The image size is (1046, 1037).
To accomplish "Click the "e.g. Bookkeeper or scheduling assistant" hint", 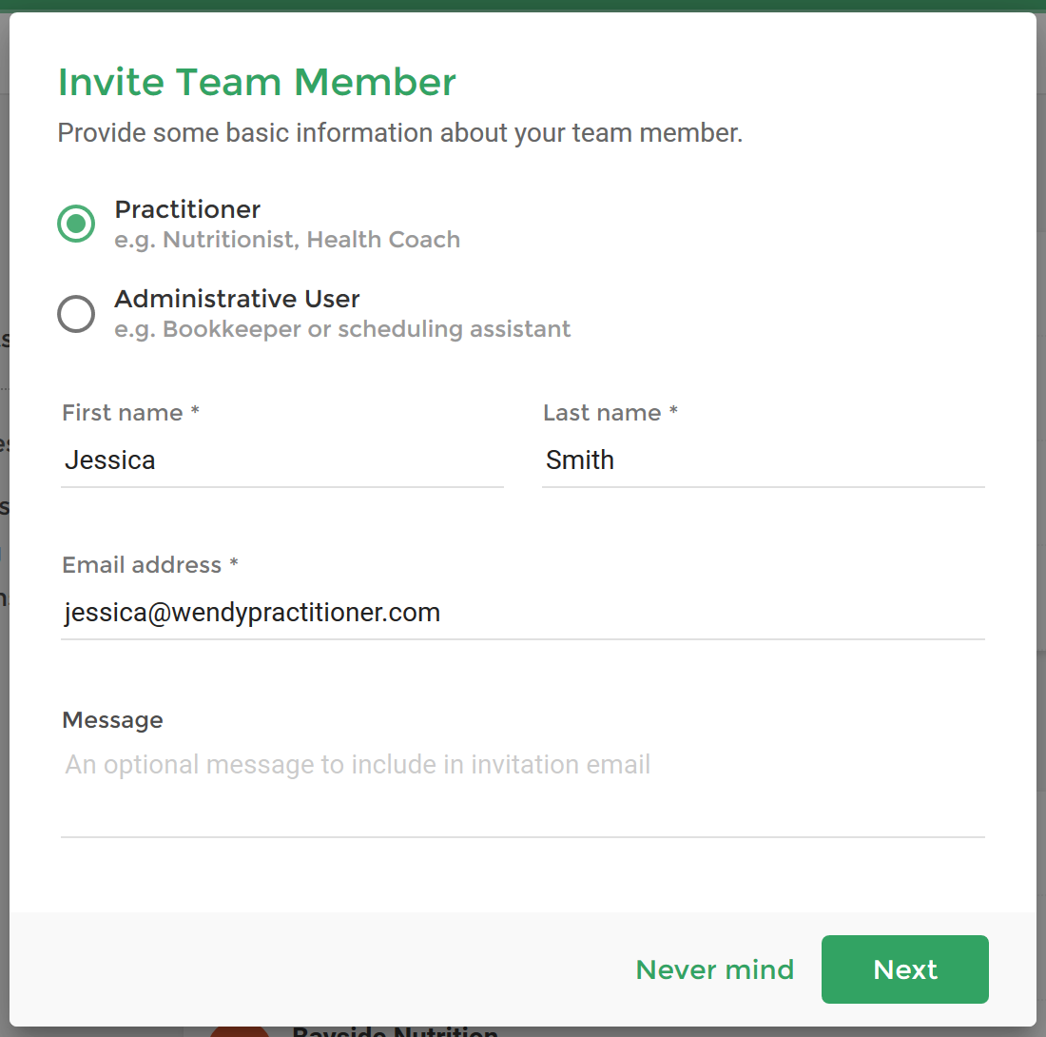I will click(x=342, y=329).
